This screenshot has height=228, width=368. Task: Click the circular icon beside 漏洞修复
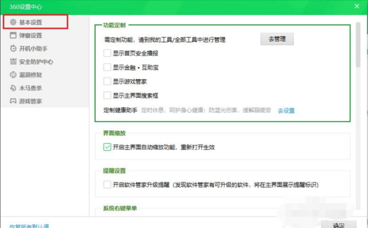pos(13,75)
